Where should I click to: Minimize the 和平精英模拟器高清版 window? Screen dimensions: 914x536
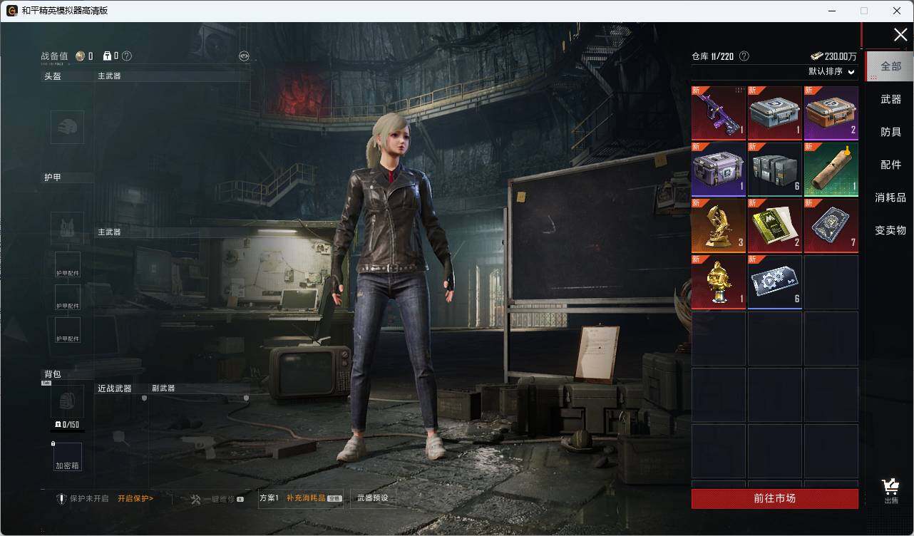[832, 11]
